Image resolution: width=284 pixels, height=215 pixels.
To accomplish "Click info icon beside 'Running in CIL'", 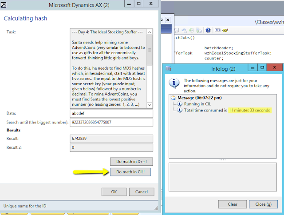I will [x=179, y=104].
